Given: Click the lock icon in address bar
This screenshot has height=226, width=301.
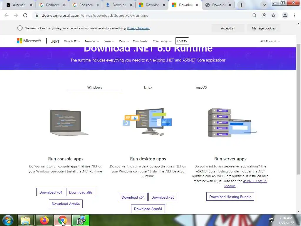Looking at the screenshot, I should click(x=37, y=15).
